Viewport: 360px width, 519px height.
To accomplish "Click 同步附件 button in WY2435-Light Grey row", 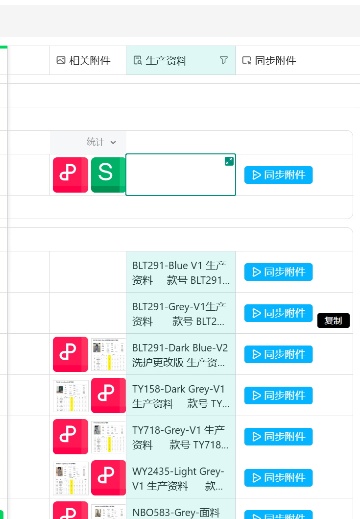I will (278, 478).
